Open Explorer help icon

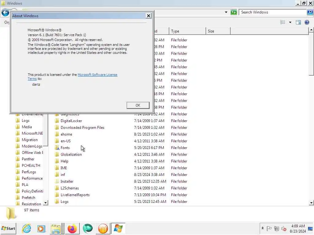pos(307,22)
